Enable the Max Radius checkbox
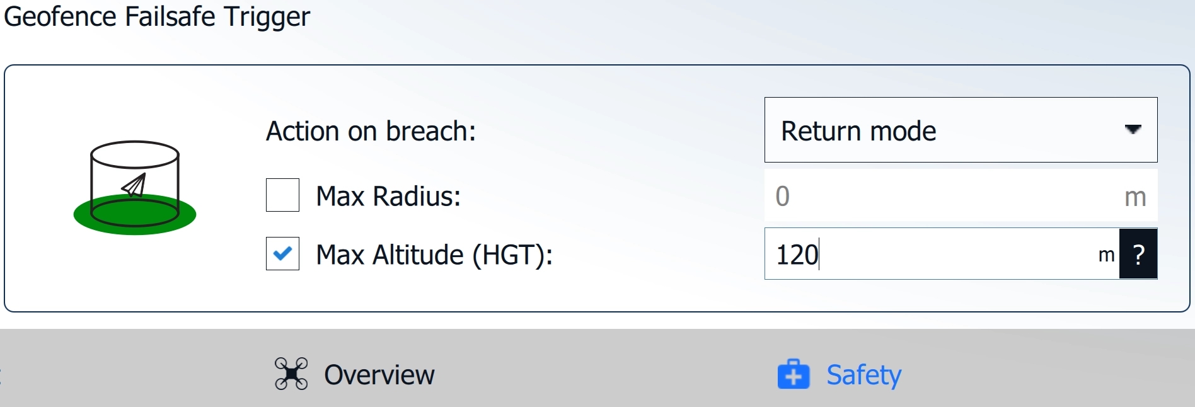This screenshot has height=407, width=1195. coord(282,195)
